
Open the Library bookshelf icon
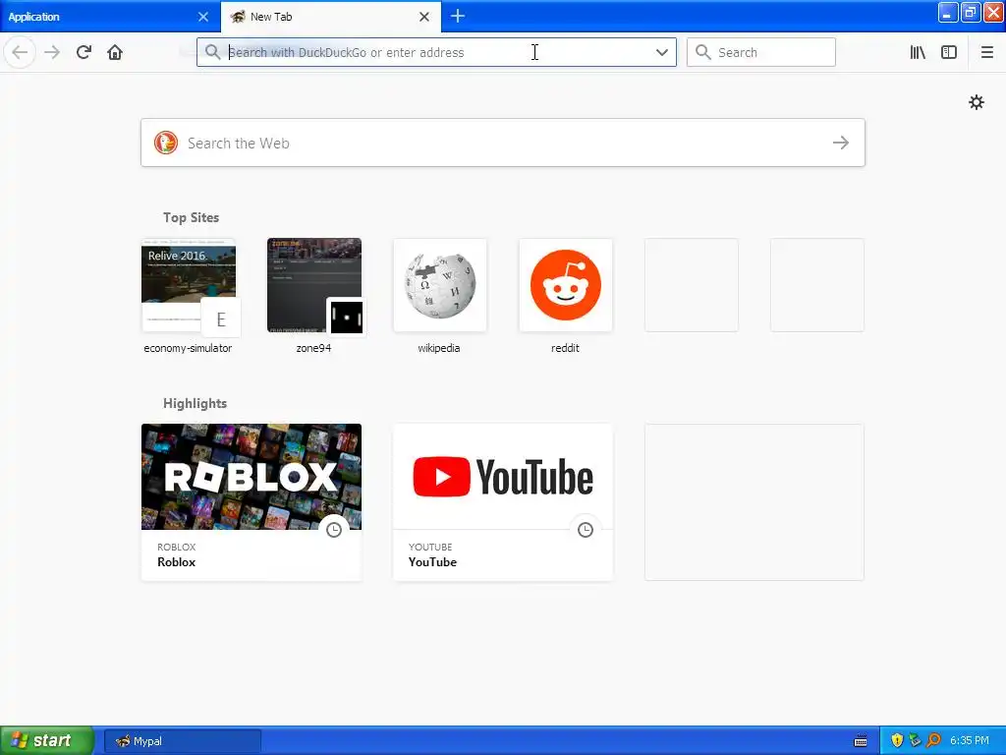(918, 52)
